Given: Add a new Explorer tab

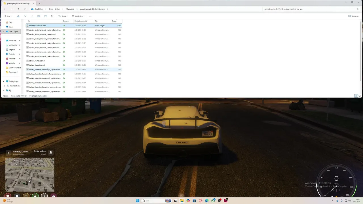Looking at the screenshot, I should 39,3.
